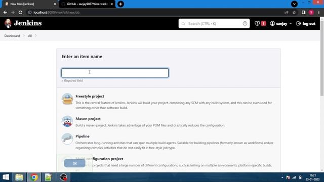The width and height of the screenshot is (324, 182).
Task: Expand the sanjay user dropdown arrow
Action: click(x=291, y=24)
